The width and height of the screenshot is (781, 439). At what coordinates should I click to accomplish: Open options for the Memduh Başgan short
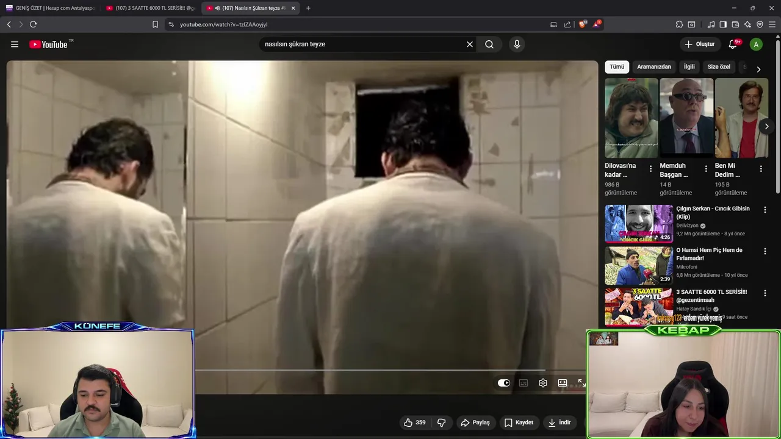tap(706, 169)
